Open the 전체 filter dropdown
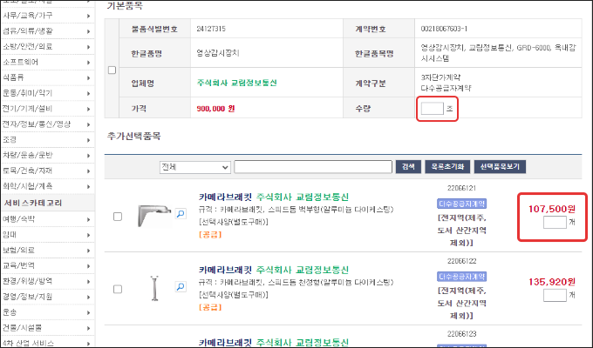The width and height of the screenshot is (593, 348). pyautogui.click(x=194, y=166)
